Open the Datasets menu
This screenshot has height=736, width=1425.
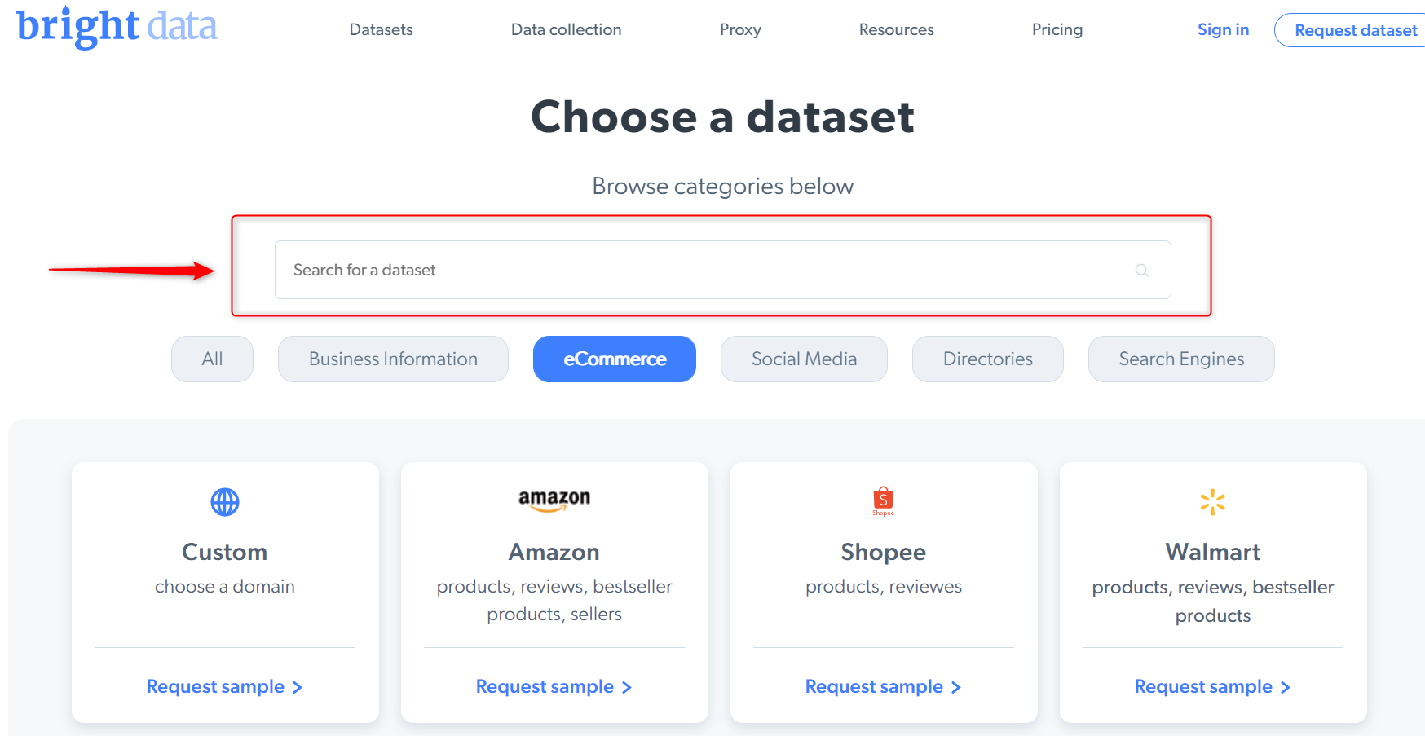381,30
